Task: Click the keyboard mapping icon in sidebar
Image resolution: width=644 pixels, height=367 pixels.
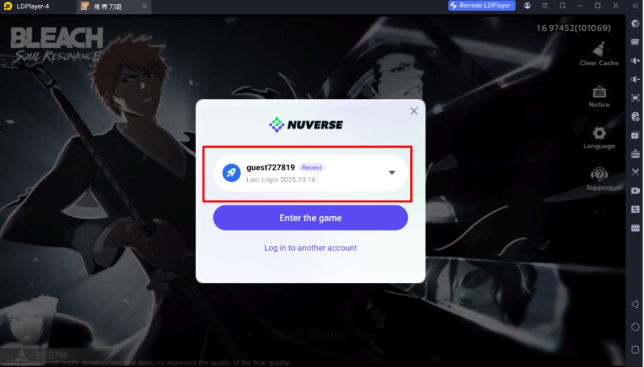Action: (635, 42)
